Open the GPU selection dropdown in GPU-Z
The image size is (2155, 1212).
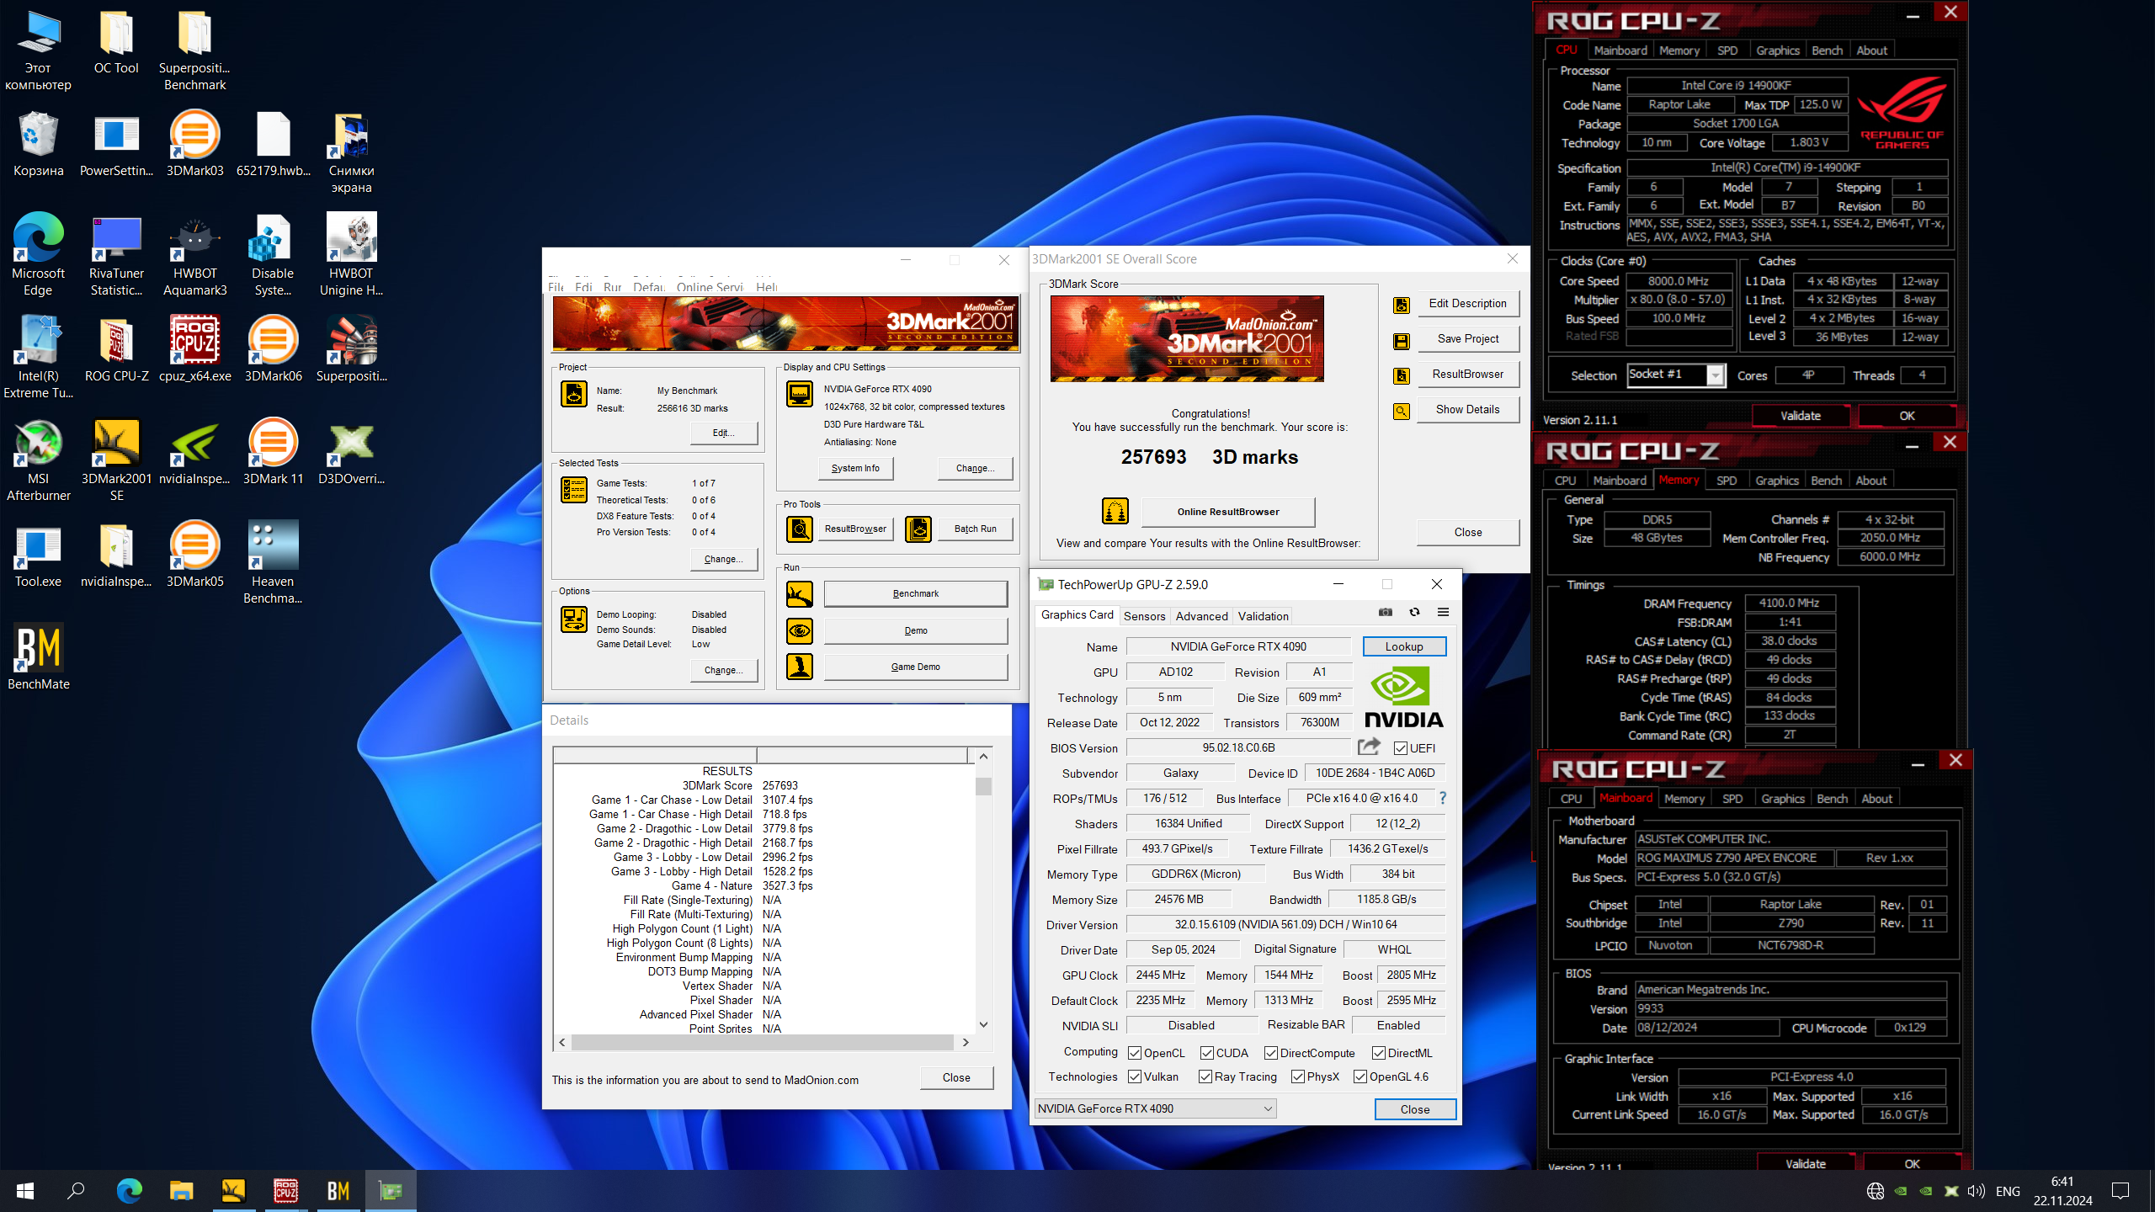tap(1156, 1108)
